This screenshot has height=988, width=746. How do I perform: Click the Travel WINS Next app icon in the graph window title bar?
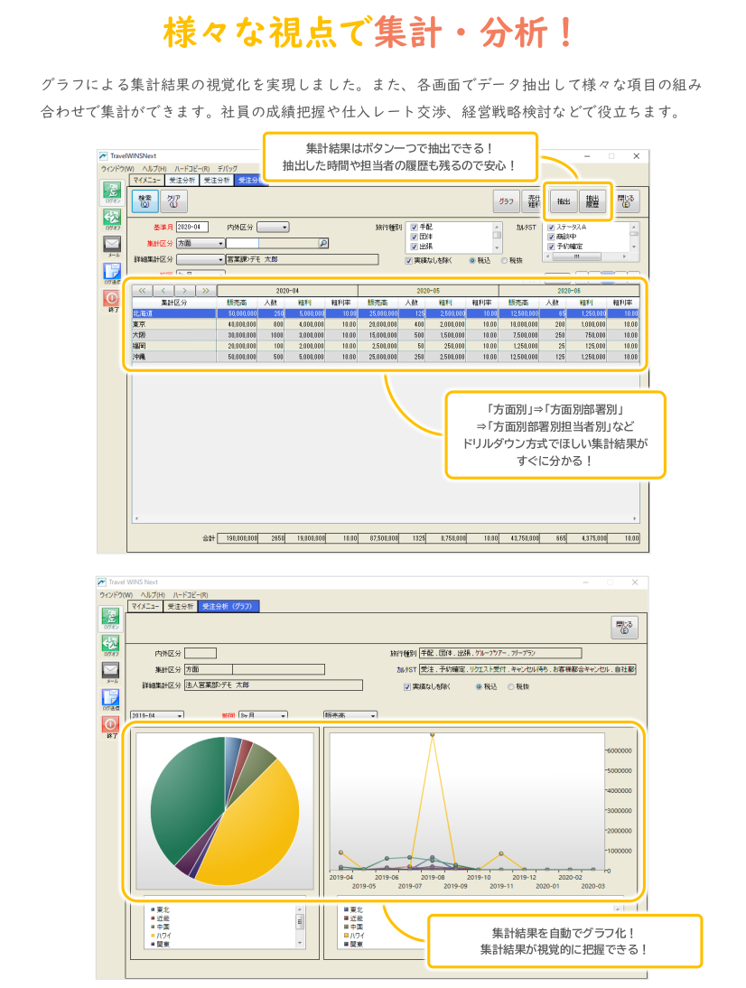pos(102,583)
